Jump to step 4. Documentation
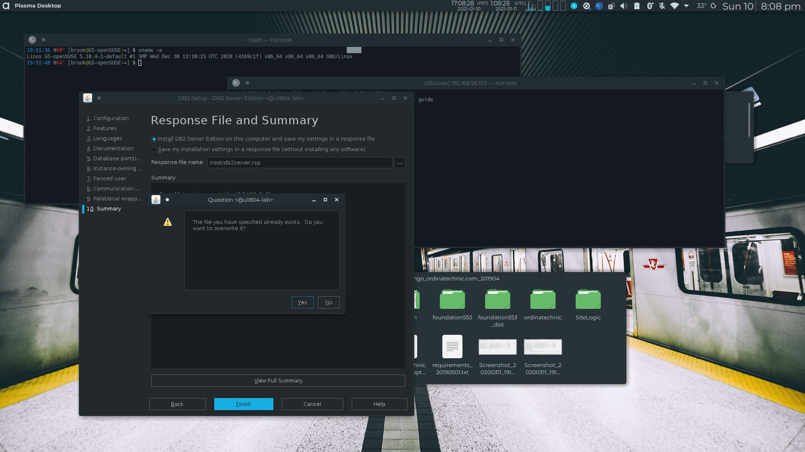This screenshot has width=805, height=452. pyautogui.click(x=110, y=148)
